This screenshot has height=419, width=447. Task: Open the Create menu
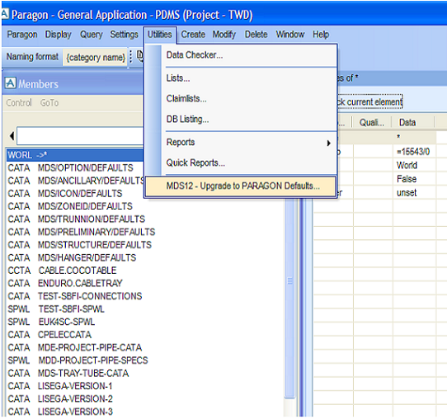[193, 35]
